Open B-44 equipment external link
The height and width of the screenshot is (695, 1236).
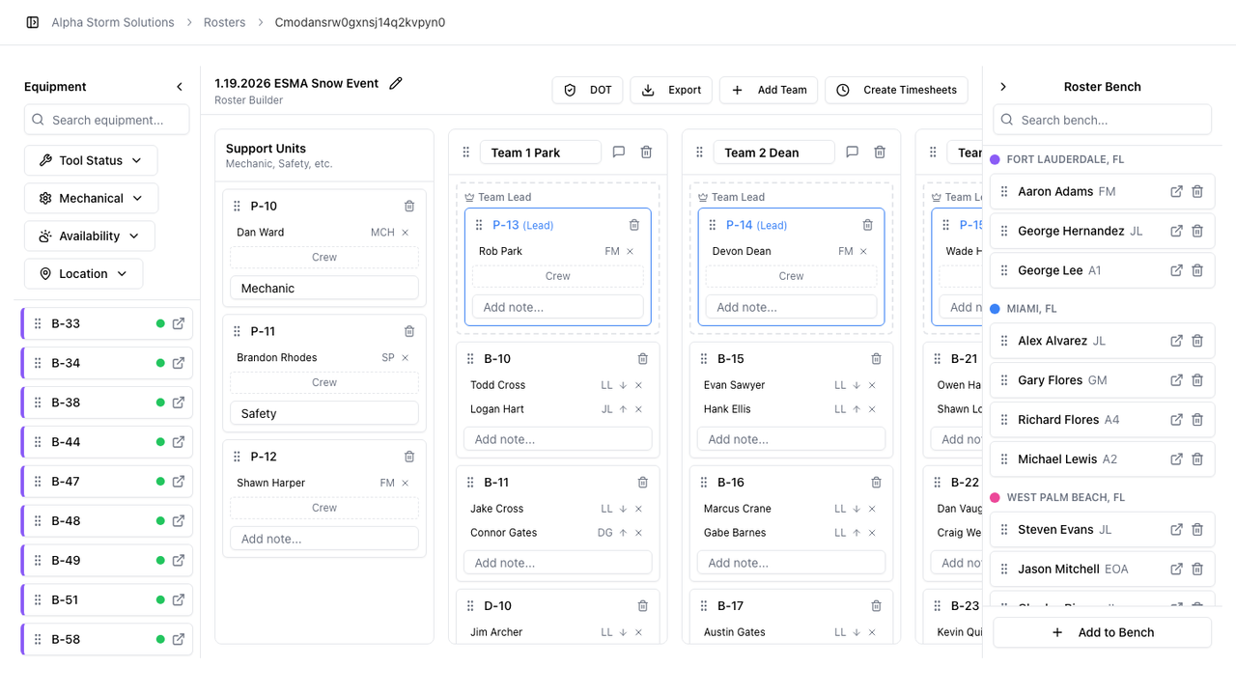point(178,442)
